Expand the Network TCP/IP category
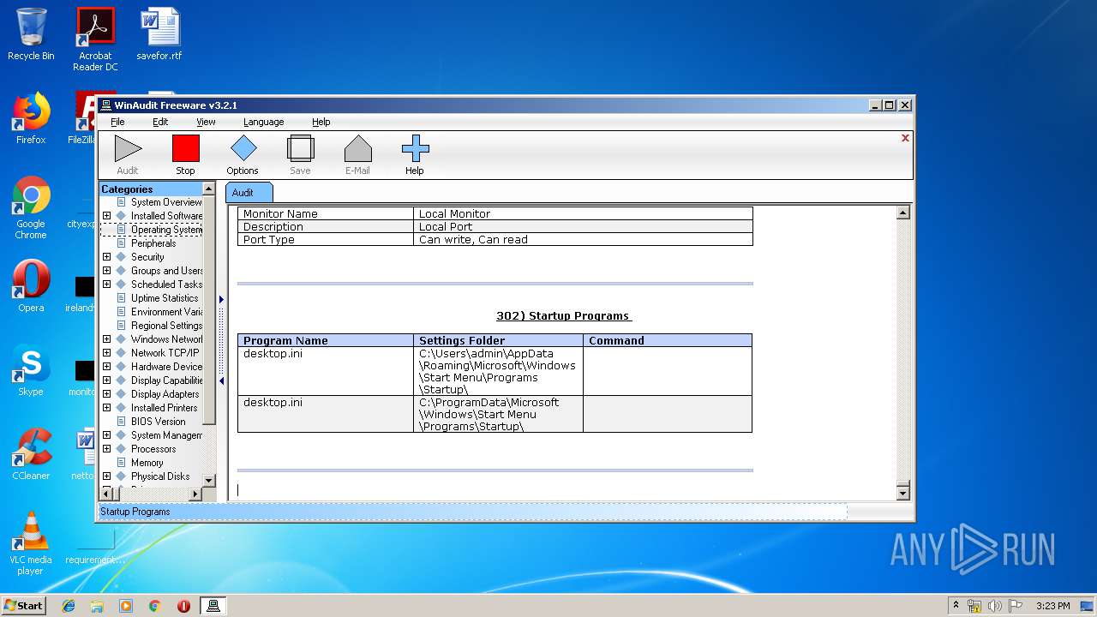Viewport: 1097px width, 617px height. [106, 353]
